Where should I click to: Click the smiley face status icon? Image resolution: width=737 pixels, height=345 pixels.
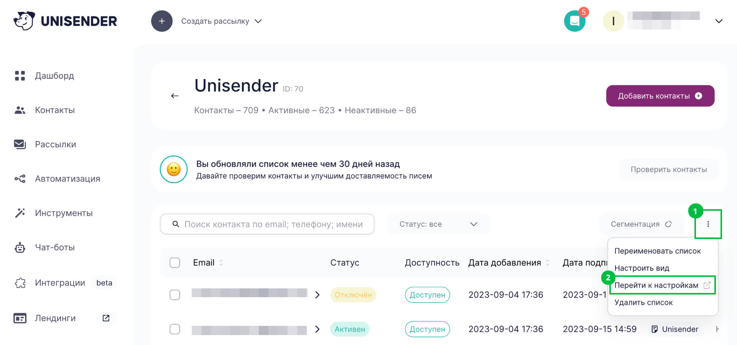[174, 169]
